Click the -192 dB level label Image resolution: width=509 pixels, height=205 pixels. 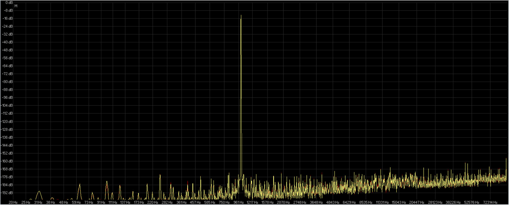[7, 193]
